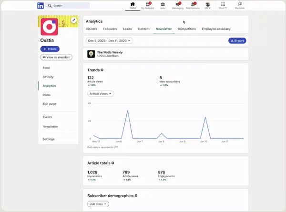Screen dimensions: 286x212
Task: Switch to the Content tab
Action: tap(144, 29)
